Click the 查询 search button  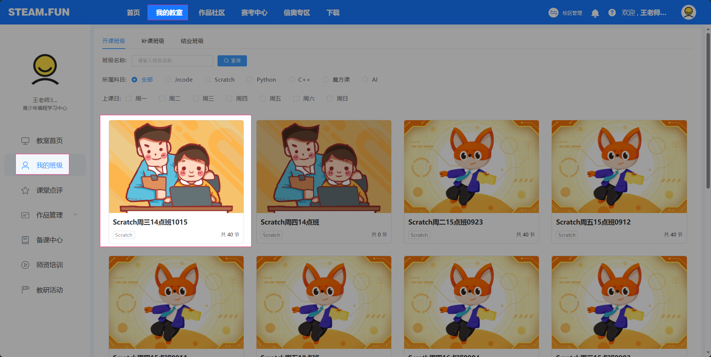pos(232,60)
